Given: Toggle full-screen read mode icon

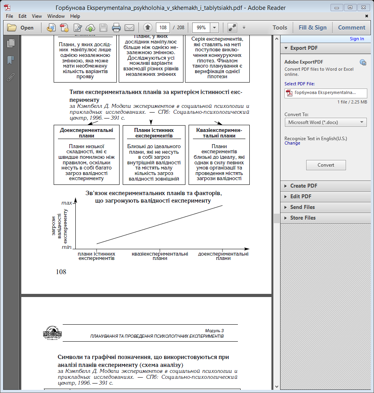Looking at the screenshot, I should (232, 28).
